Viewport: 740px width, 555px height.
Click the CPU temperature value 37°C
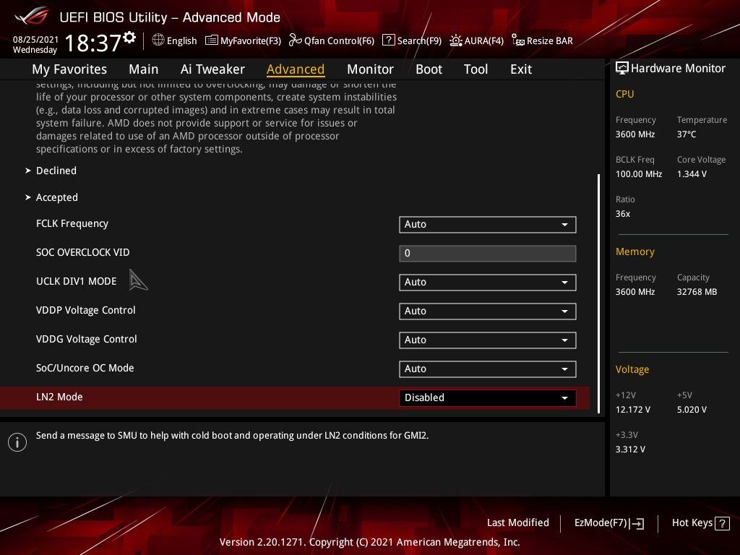coord(687,134)
